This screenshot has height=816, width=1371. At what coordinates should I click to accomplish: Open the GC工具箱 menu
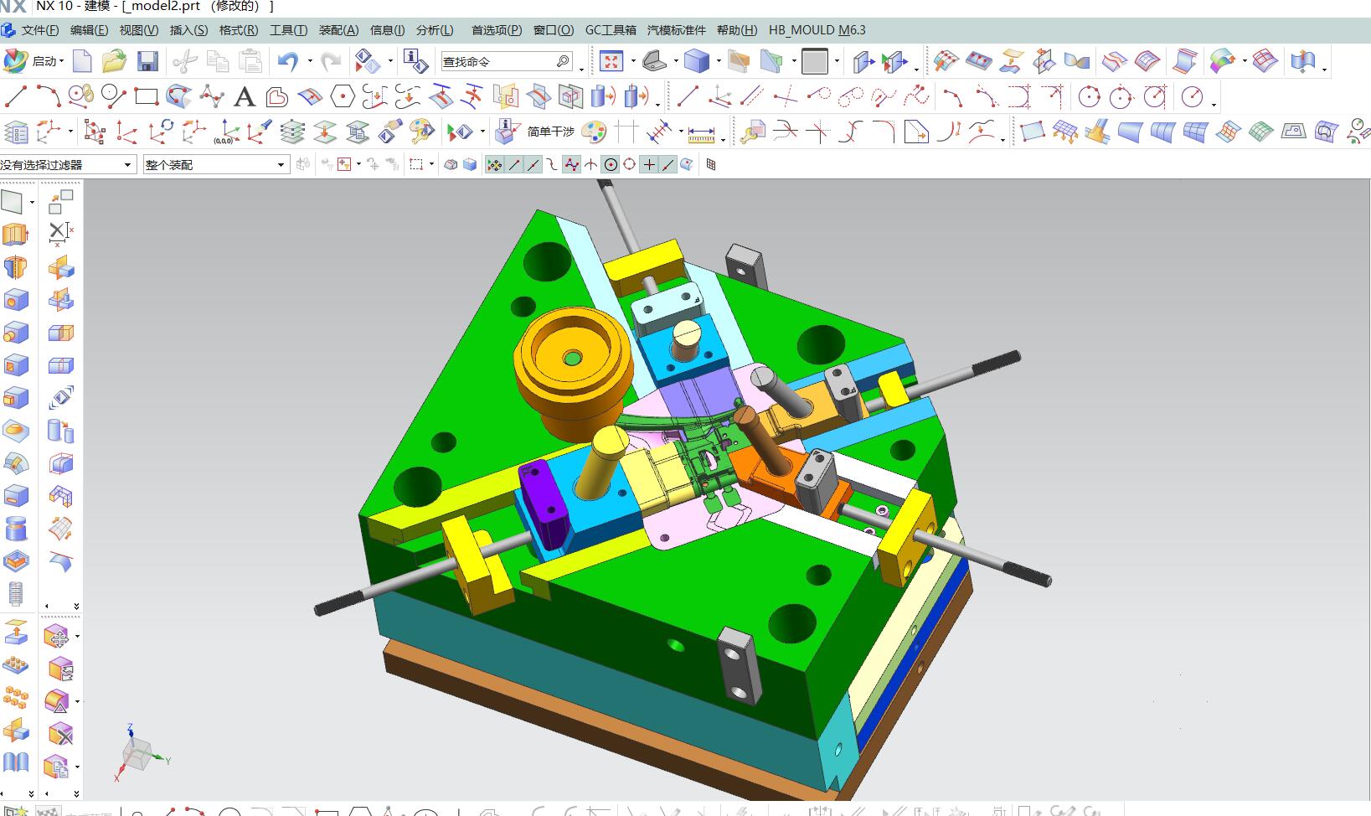[611, 30]
